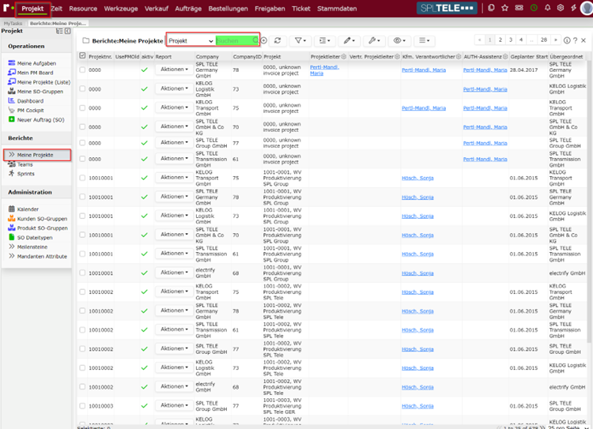Click AUTH-Assistenz column gear icon
The height and width of the screenshot is (429, 593).
[505, 57]
